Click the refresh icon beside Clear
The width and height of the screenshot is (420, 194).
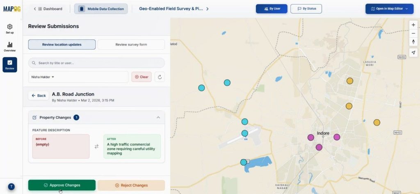point(160,77)
